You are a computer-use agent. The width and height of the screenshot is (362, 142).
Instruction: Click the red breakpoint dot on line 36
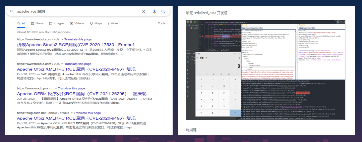pyautogui.click(x=202, y=36)
